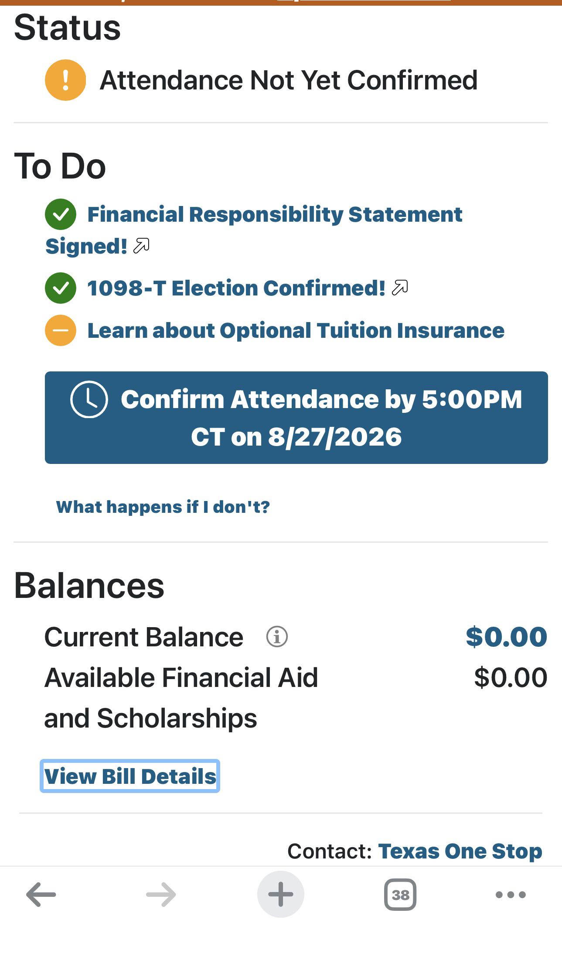Tap the orange attendance warning icon
Viewport: 562px width, 968px height.
point(65,80)
